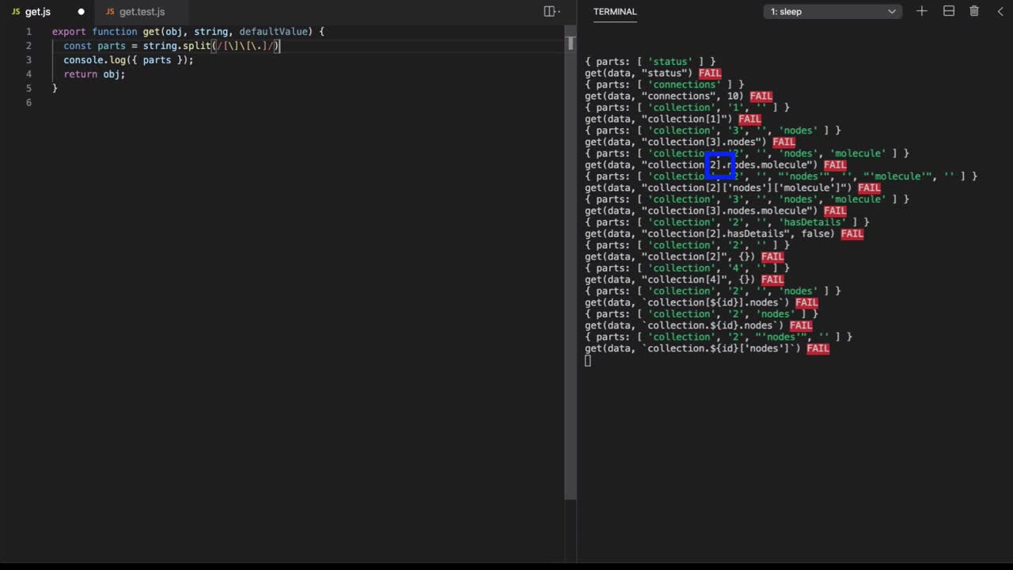The height and width of the screenshot is (570, 1013).
Task: Kill the terminal with the trash icon
Action: (974, 11)
